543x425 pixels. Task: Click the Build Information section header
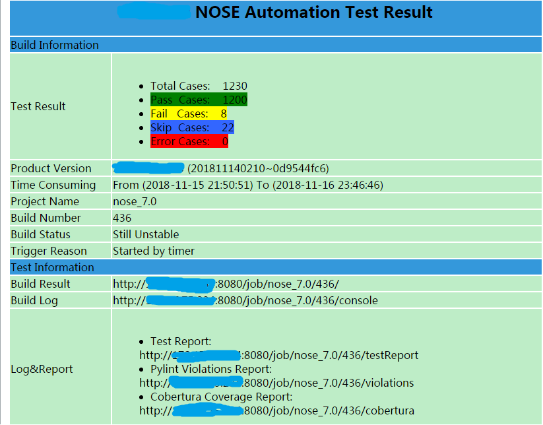point(55,45)
